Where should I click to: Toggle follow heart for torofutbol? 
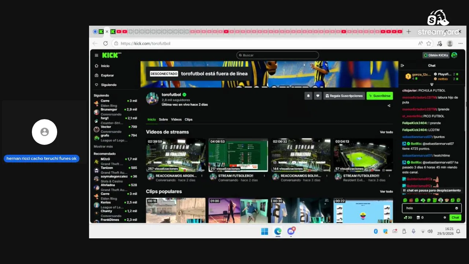click(x=318, y=96)
